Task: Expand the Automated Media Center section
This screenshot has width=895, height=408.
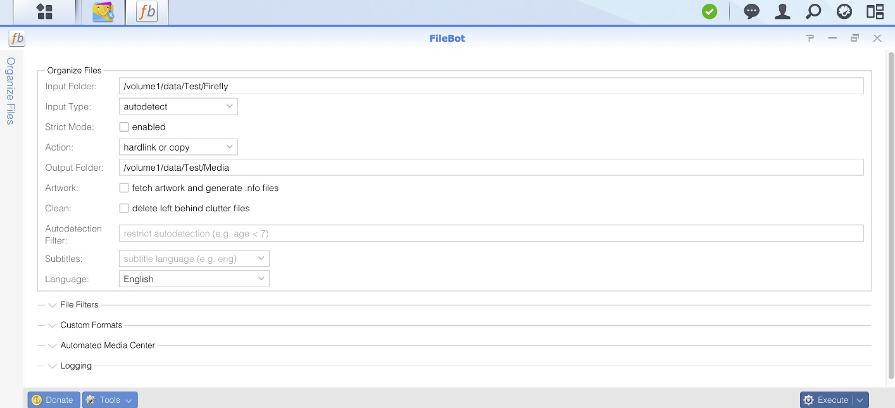Action: tap(107, 345)
